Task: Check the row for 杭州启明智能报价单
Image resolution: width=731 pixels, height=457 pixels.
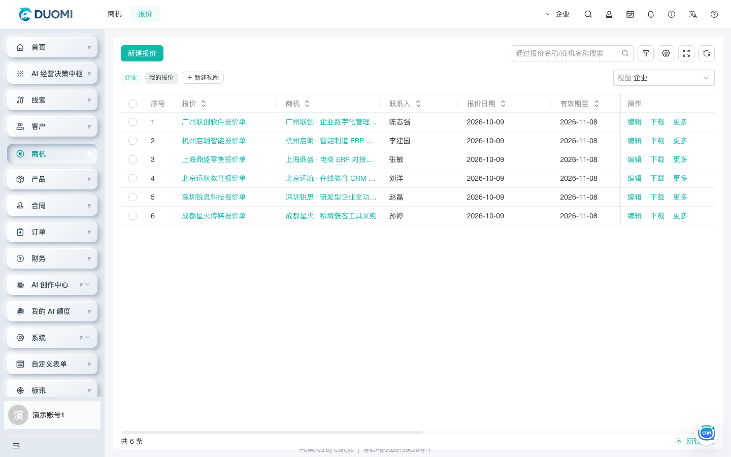Action: (132, 141)
